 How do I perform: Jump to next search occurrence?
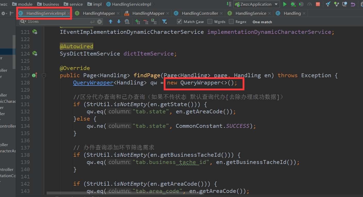[119, 22]
